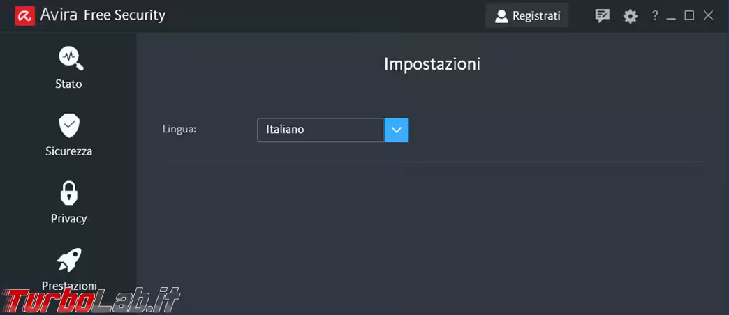Select the Prestazioni rocket icon
The image size is (729, 315).
pos(69,260)
